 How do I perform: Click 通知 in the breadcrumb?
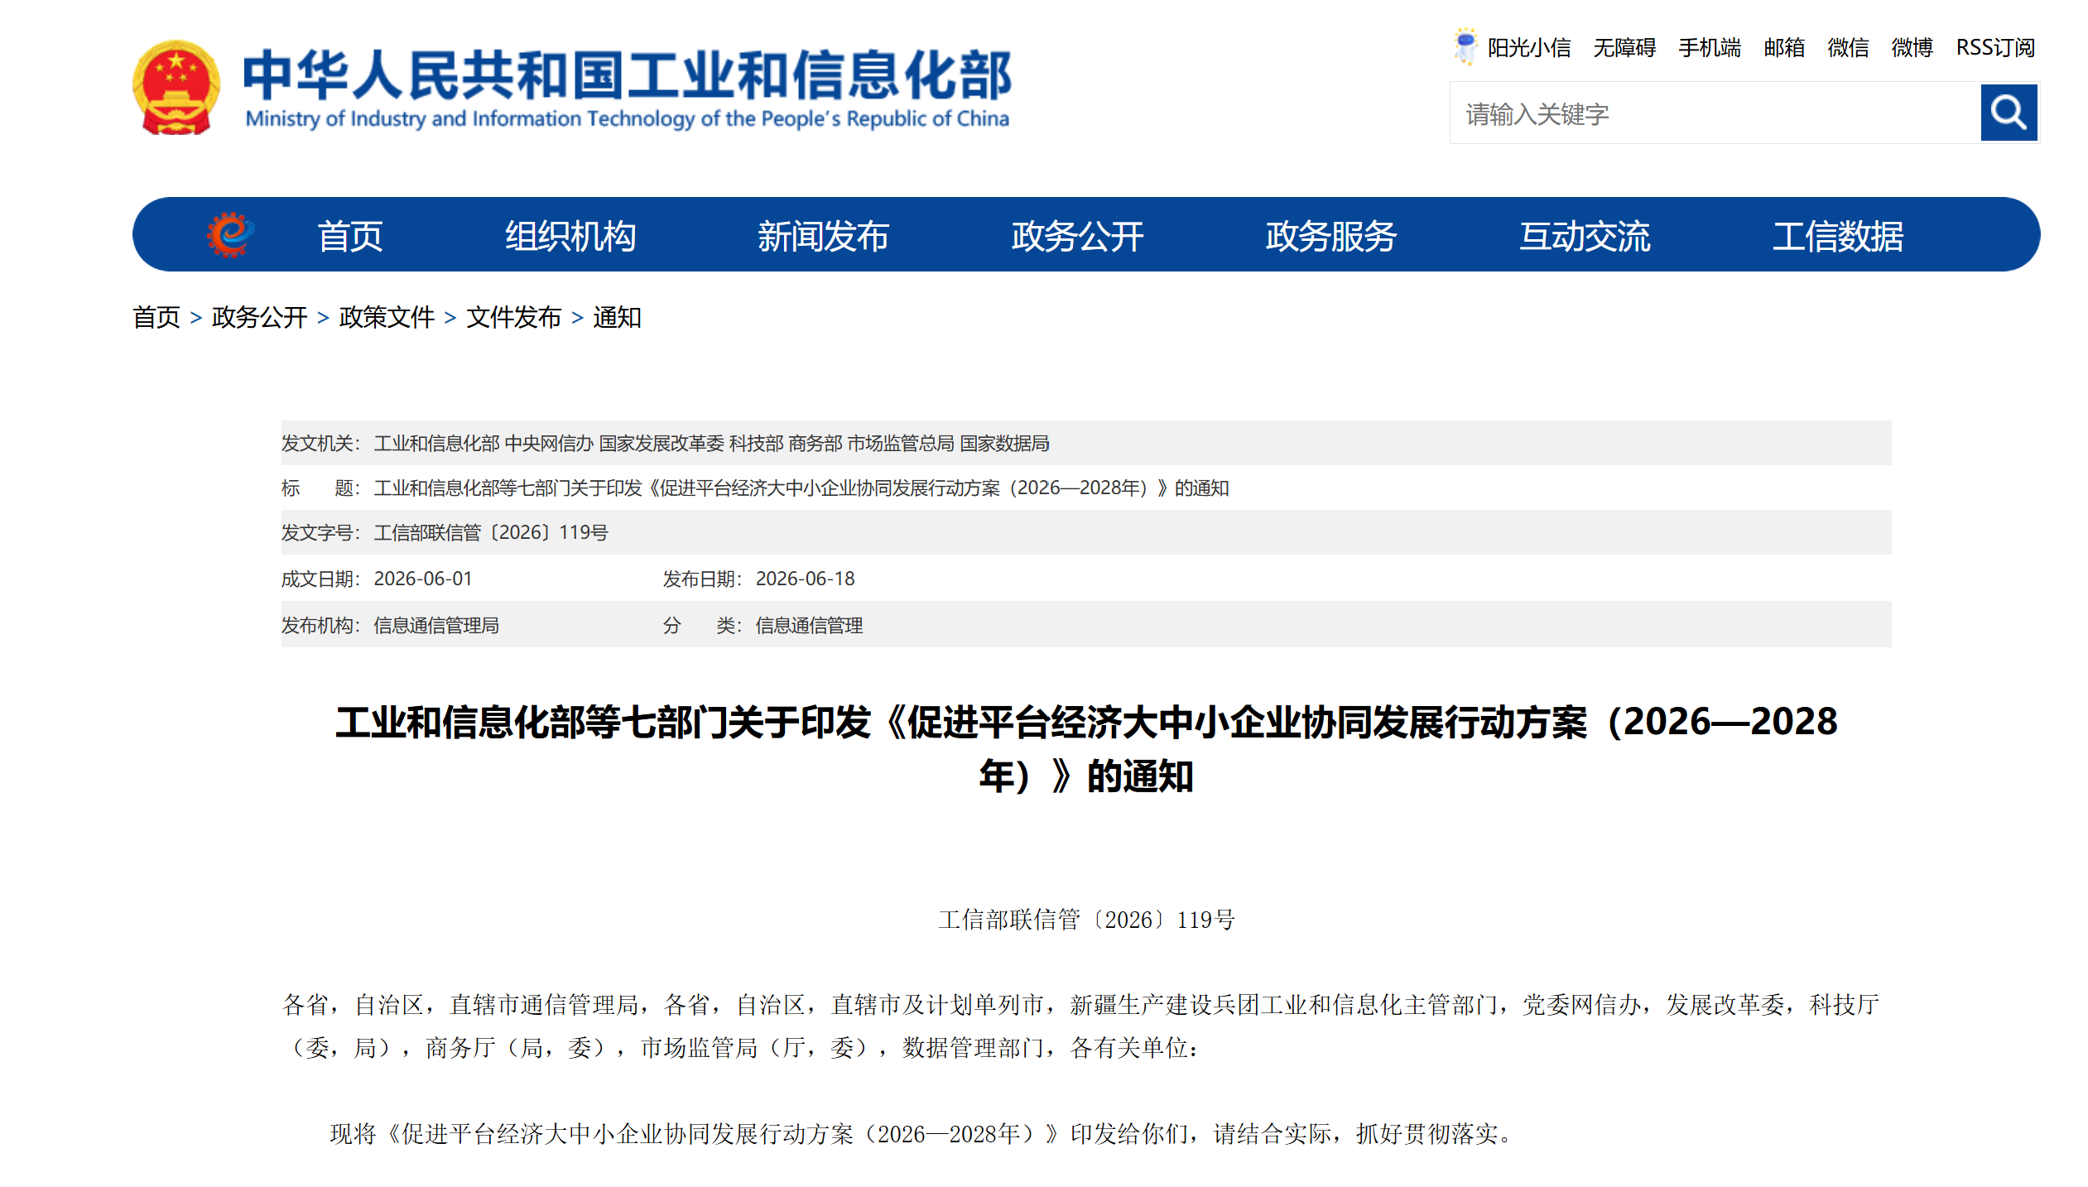point(617,317)
